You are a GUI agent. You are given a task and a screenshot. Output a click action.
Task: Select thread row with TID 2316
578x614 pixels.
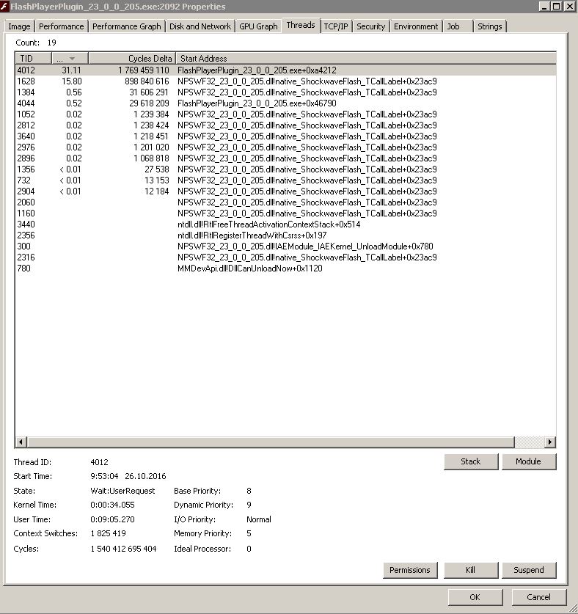[x=285, y=257]
